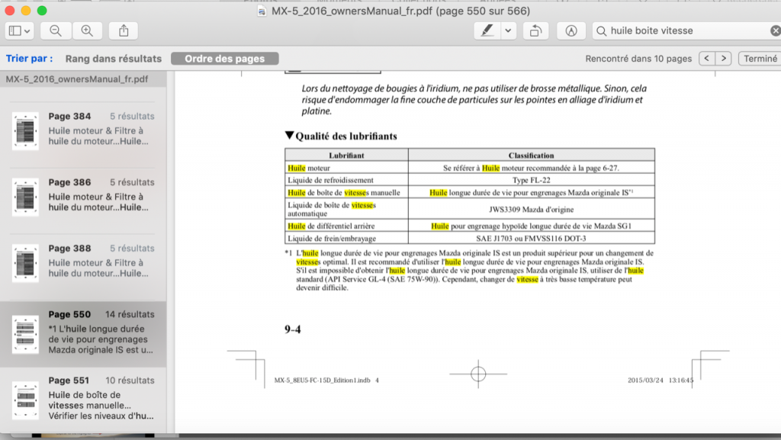Screen dimensions: 781x440
Task: Click the '2015/03/24 13:16:45' footer timestamp
Action: pos(660,381)
